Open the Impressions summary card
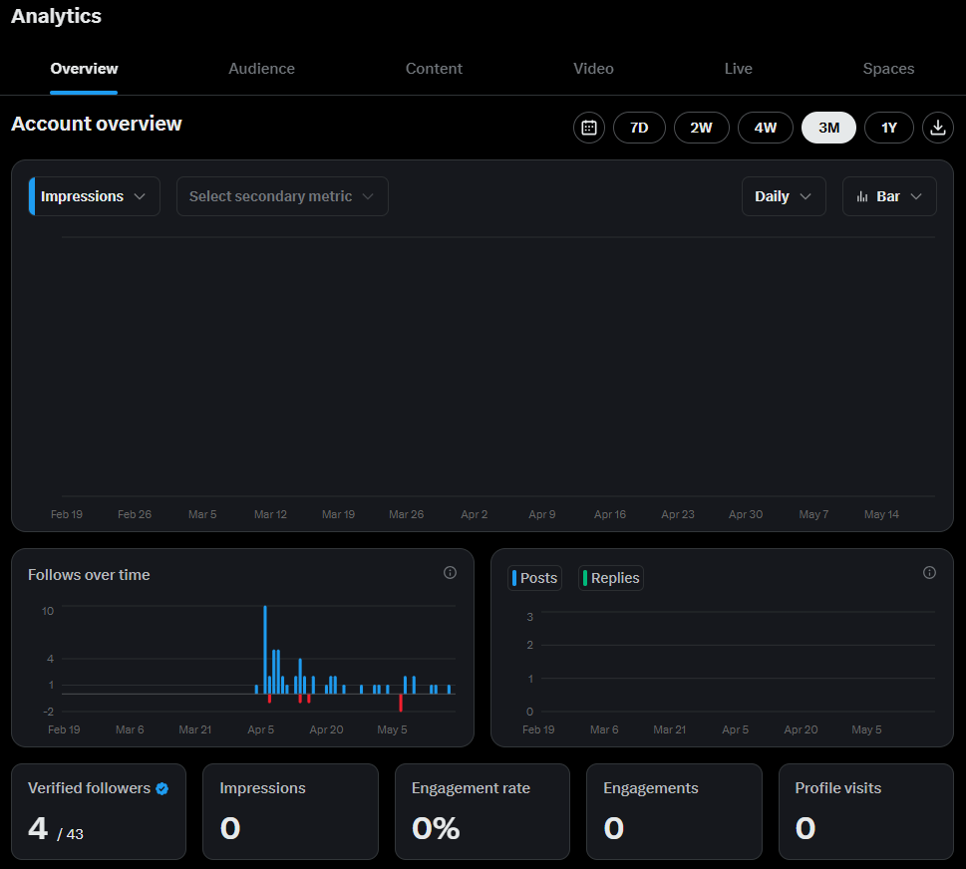Viewport: 966px width, 869px height. (290, 812)
